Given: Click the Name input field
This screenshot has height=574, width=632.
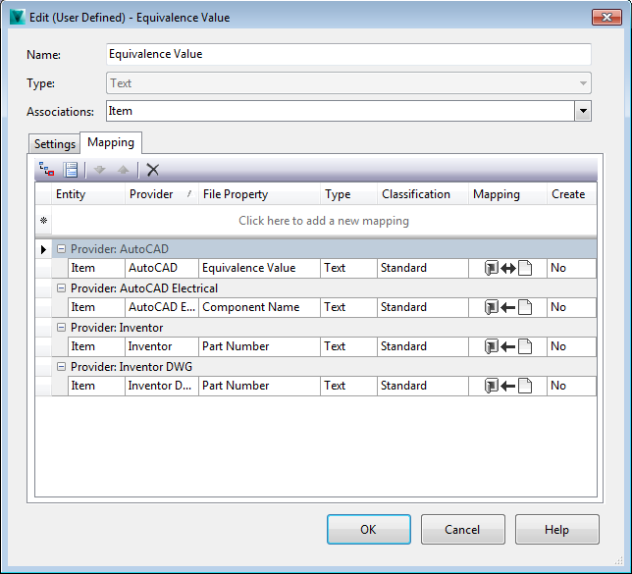Looking at the screenshot, I should (x=348, y=54).
